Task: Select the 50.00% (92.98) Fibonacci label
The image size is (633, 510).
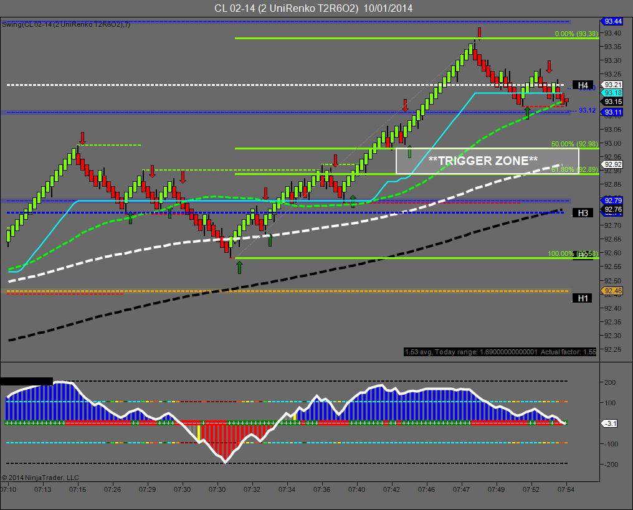Action: [x=575, y=144]
